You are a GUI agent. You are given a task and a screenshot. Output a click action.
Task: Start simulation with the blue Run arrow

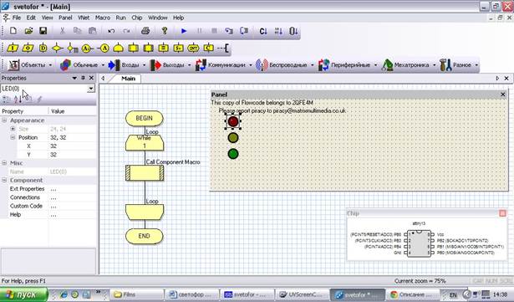tap(184, 31)
